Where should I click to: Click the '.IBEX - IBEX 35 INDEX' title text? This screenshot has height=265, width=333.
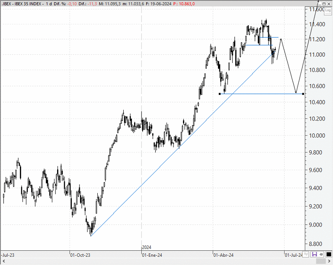coord(21,4)
